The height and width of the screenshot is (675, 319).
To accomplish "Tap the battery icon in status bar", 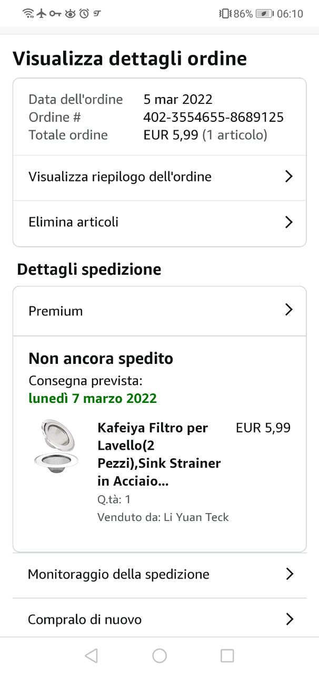I will tap(264, 14).
